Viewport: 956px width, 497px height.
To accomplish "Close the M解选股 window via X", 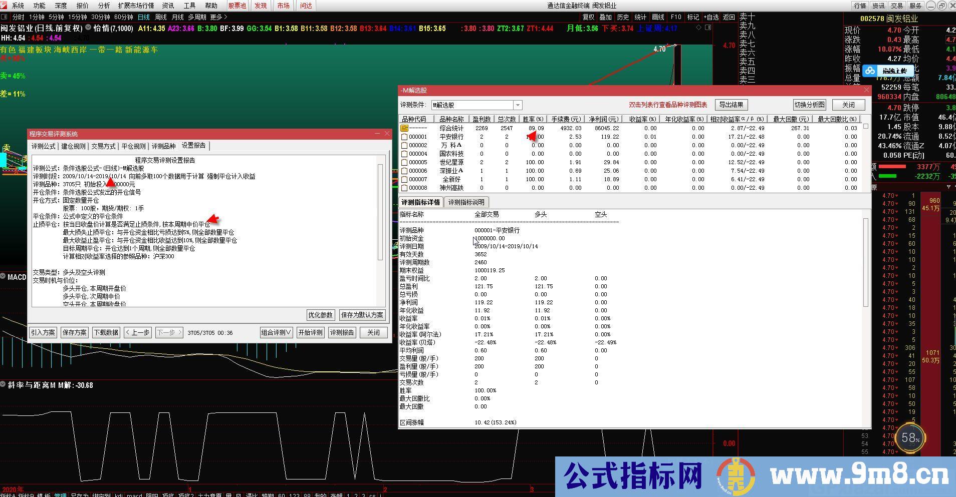I will coord(867,90).
